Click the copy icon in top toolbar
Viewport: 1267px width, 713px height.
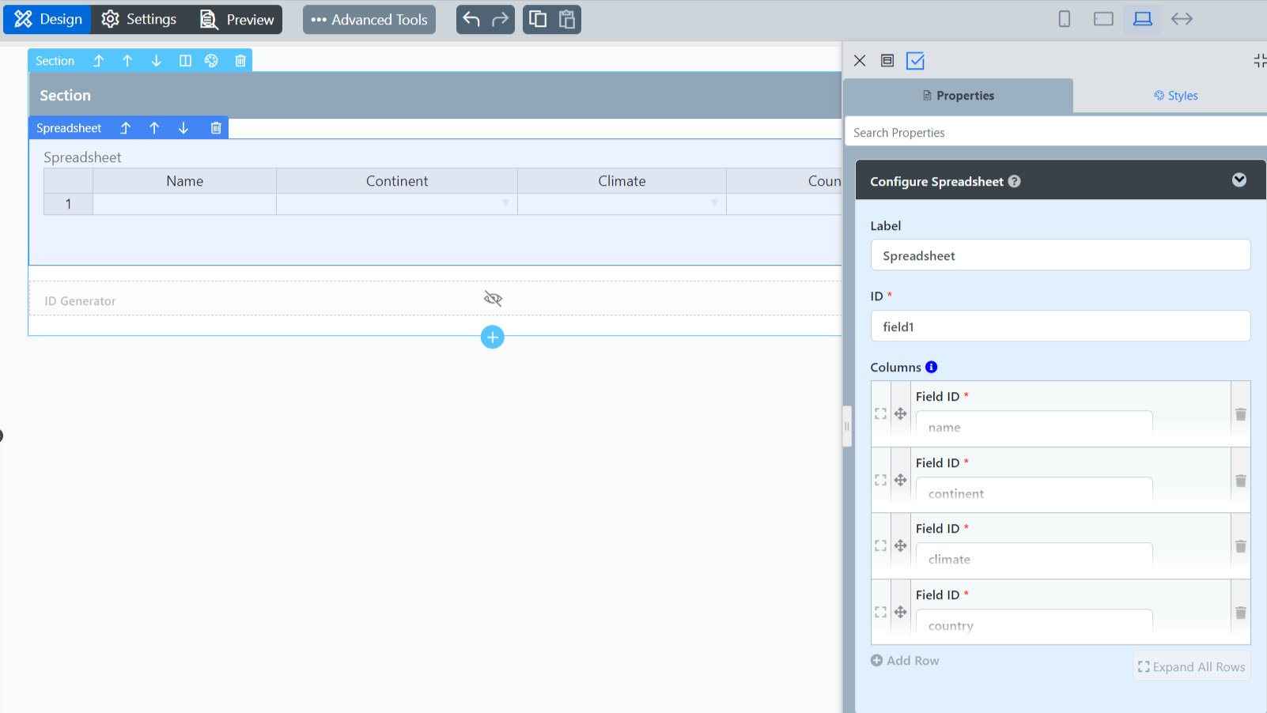tap(538, 19)
